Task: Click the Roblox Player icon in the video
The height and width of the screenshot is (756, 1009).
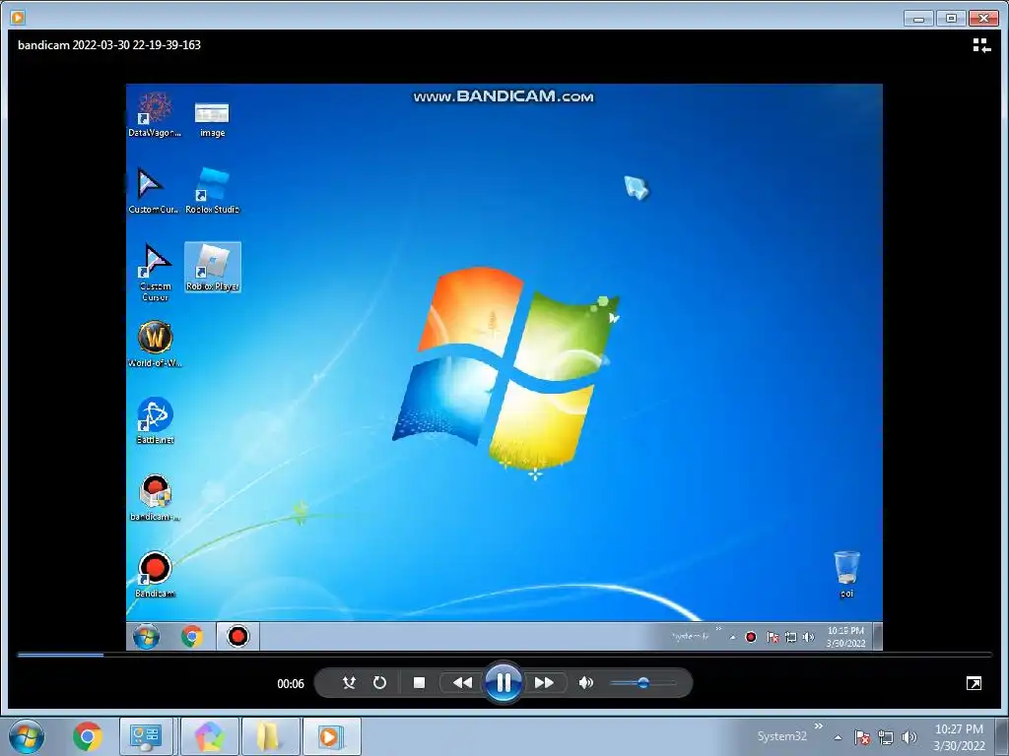Action: [213, 267]
